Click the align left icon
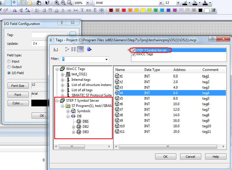 tap(37, 10)
